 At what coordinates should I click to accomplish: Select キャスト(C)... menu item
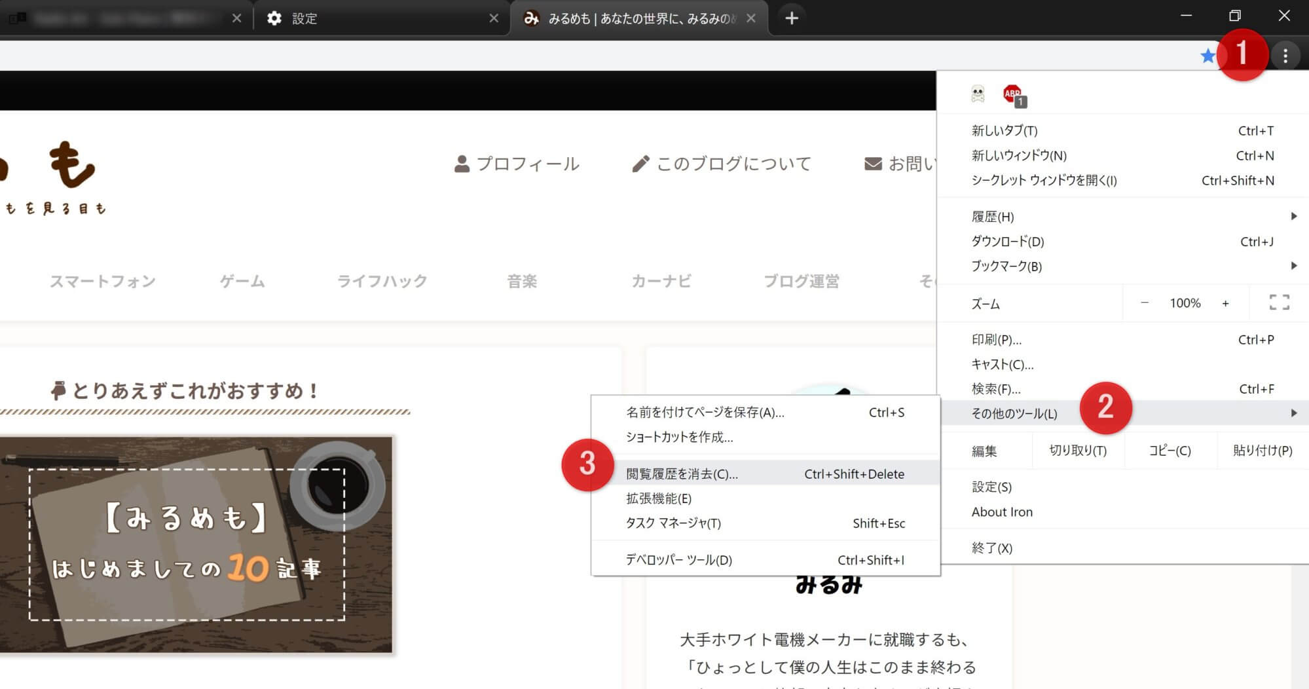pos(1122,364)
